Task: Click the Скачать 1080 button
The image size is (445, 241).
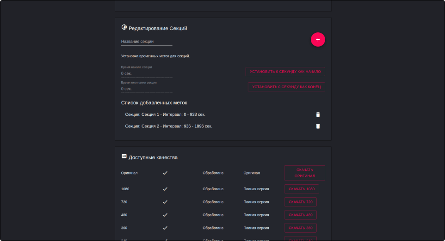Action: (301, 189)
